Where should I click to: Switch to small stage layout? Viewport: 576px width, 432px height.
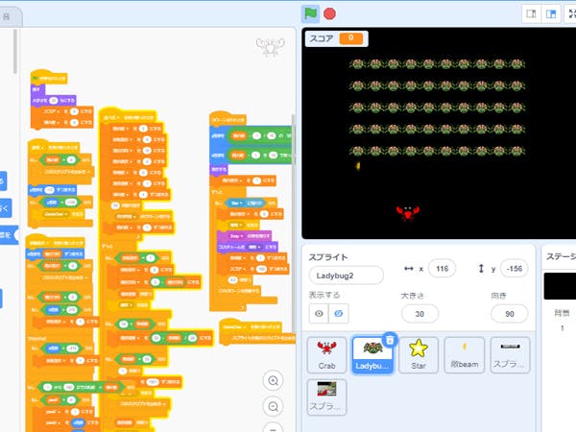[530, 13]
